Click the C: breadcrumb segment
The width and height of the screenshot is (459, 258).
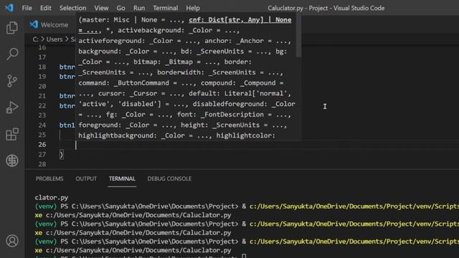coord(35,39)
